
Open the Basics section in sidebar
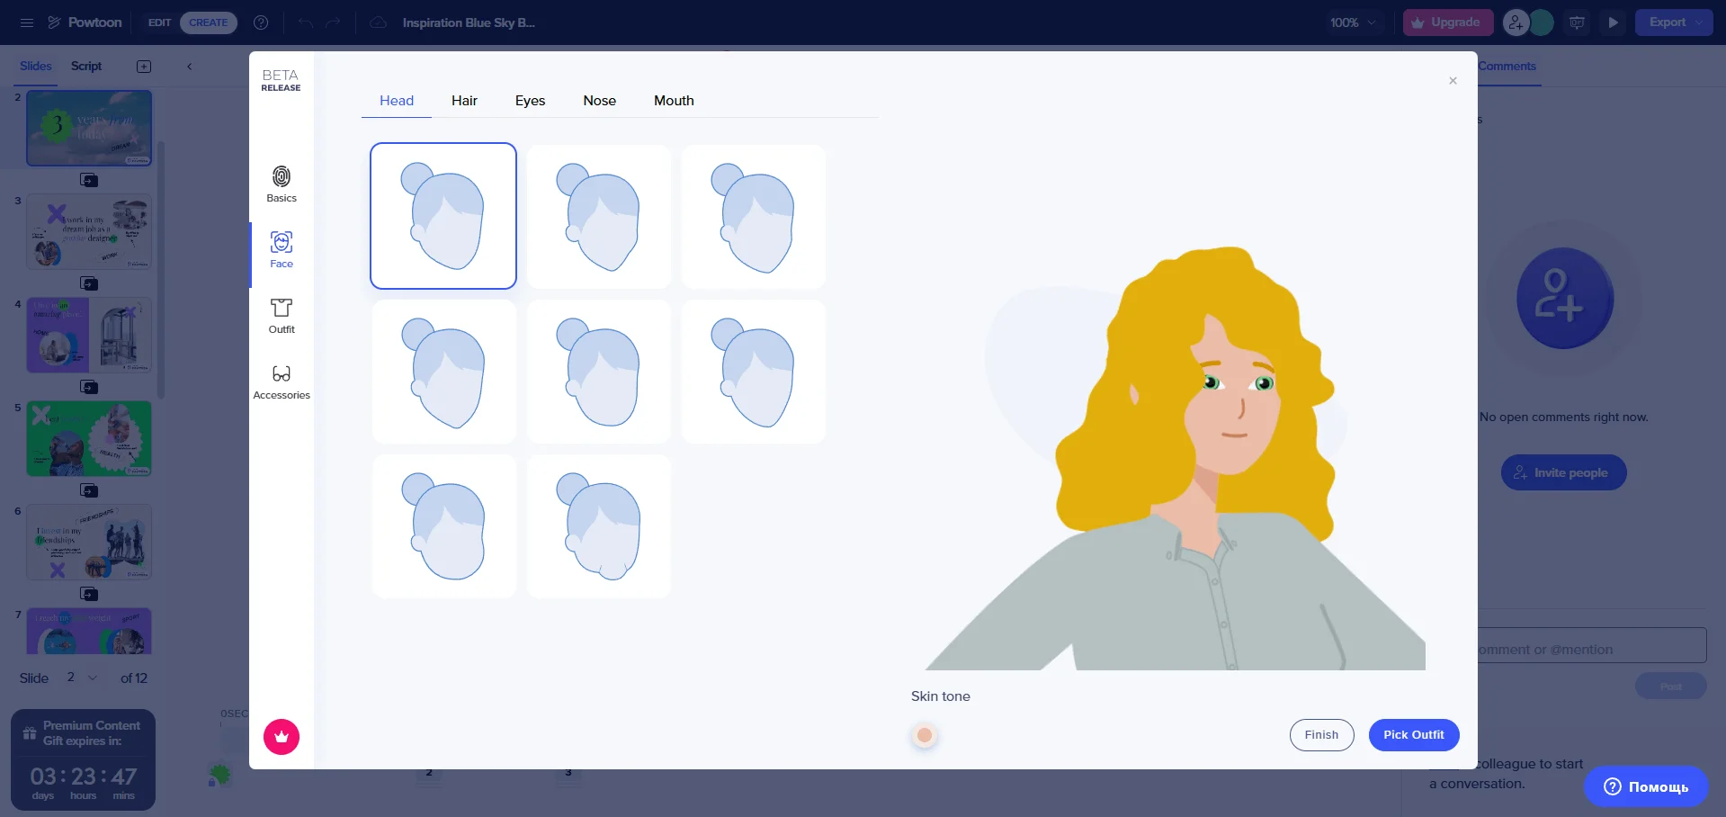(x=281, y=184)
